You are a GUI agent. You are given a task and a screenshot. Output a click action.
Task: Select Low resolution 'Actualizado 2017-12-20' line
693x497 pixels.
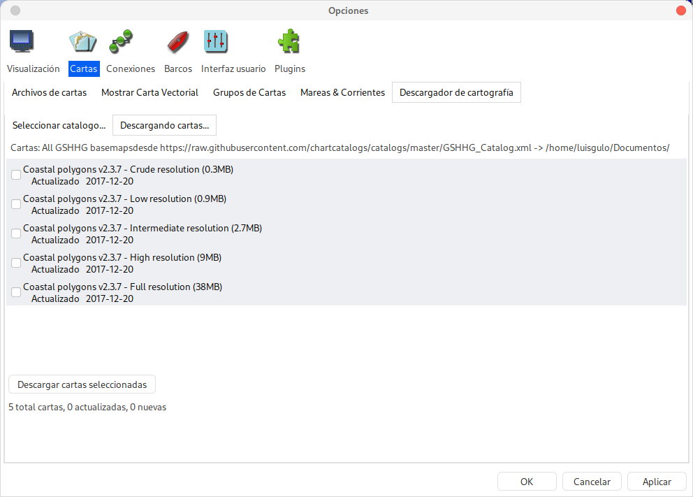point(82,210)
